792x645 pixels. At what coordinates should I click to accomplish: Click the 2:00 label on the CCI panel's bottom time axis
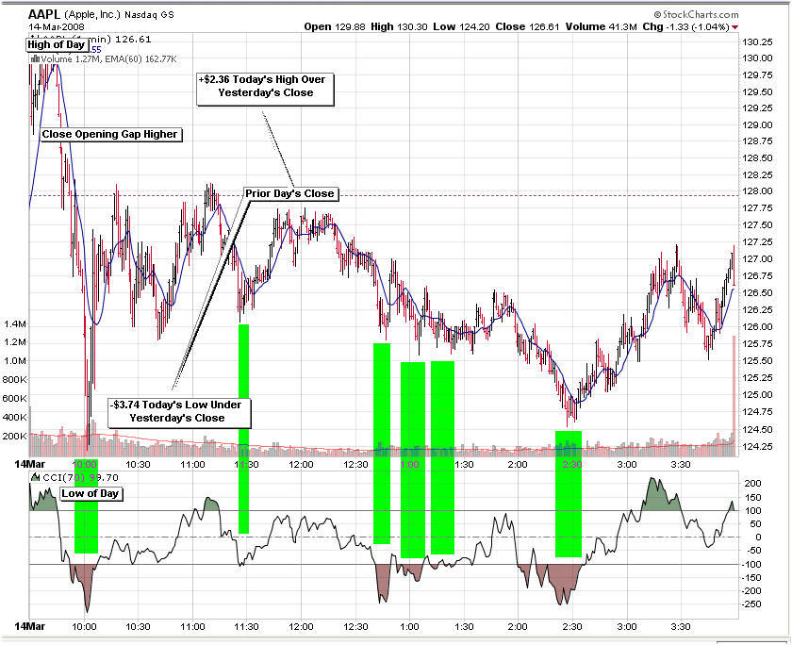[x=518, y=627]
